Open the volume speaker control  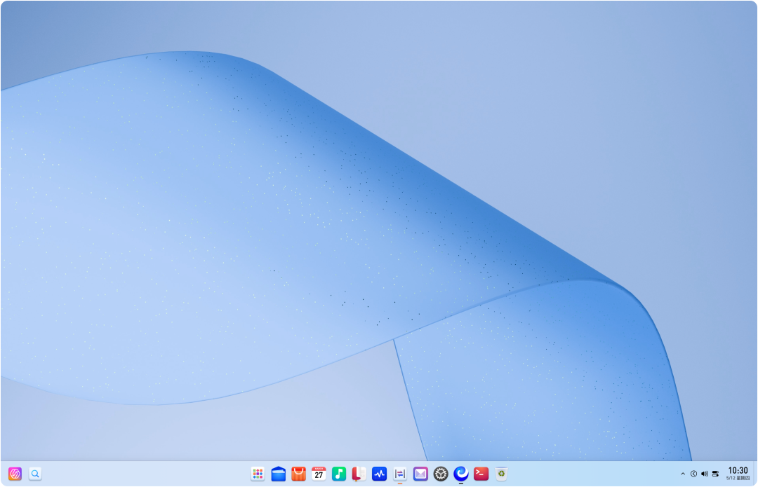[705, 474]
